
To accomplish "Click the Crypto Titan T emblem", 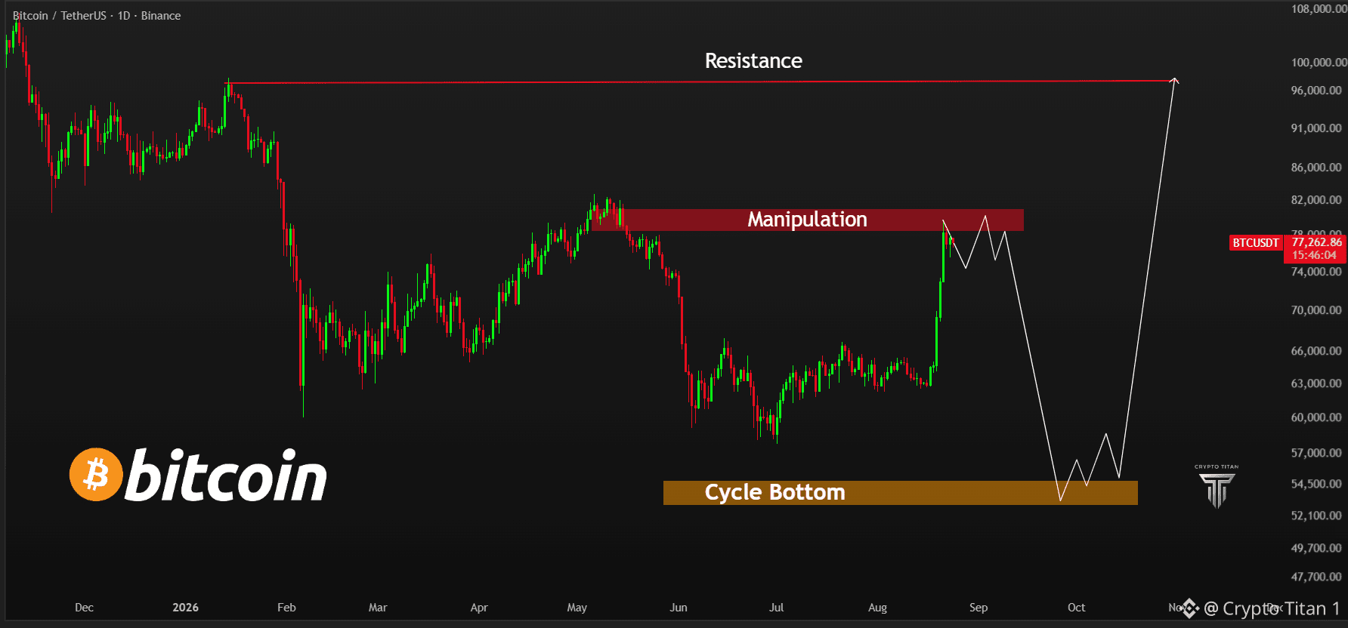I will coord(1217,491).
